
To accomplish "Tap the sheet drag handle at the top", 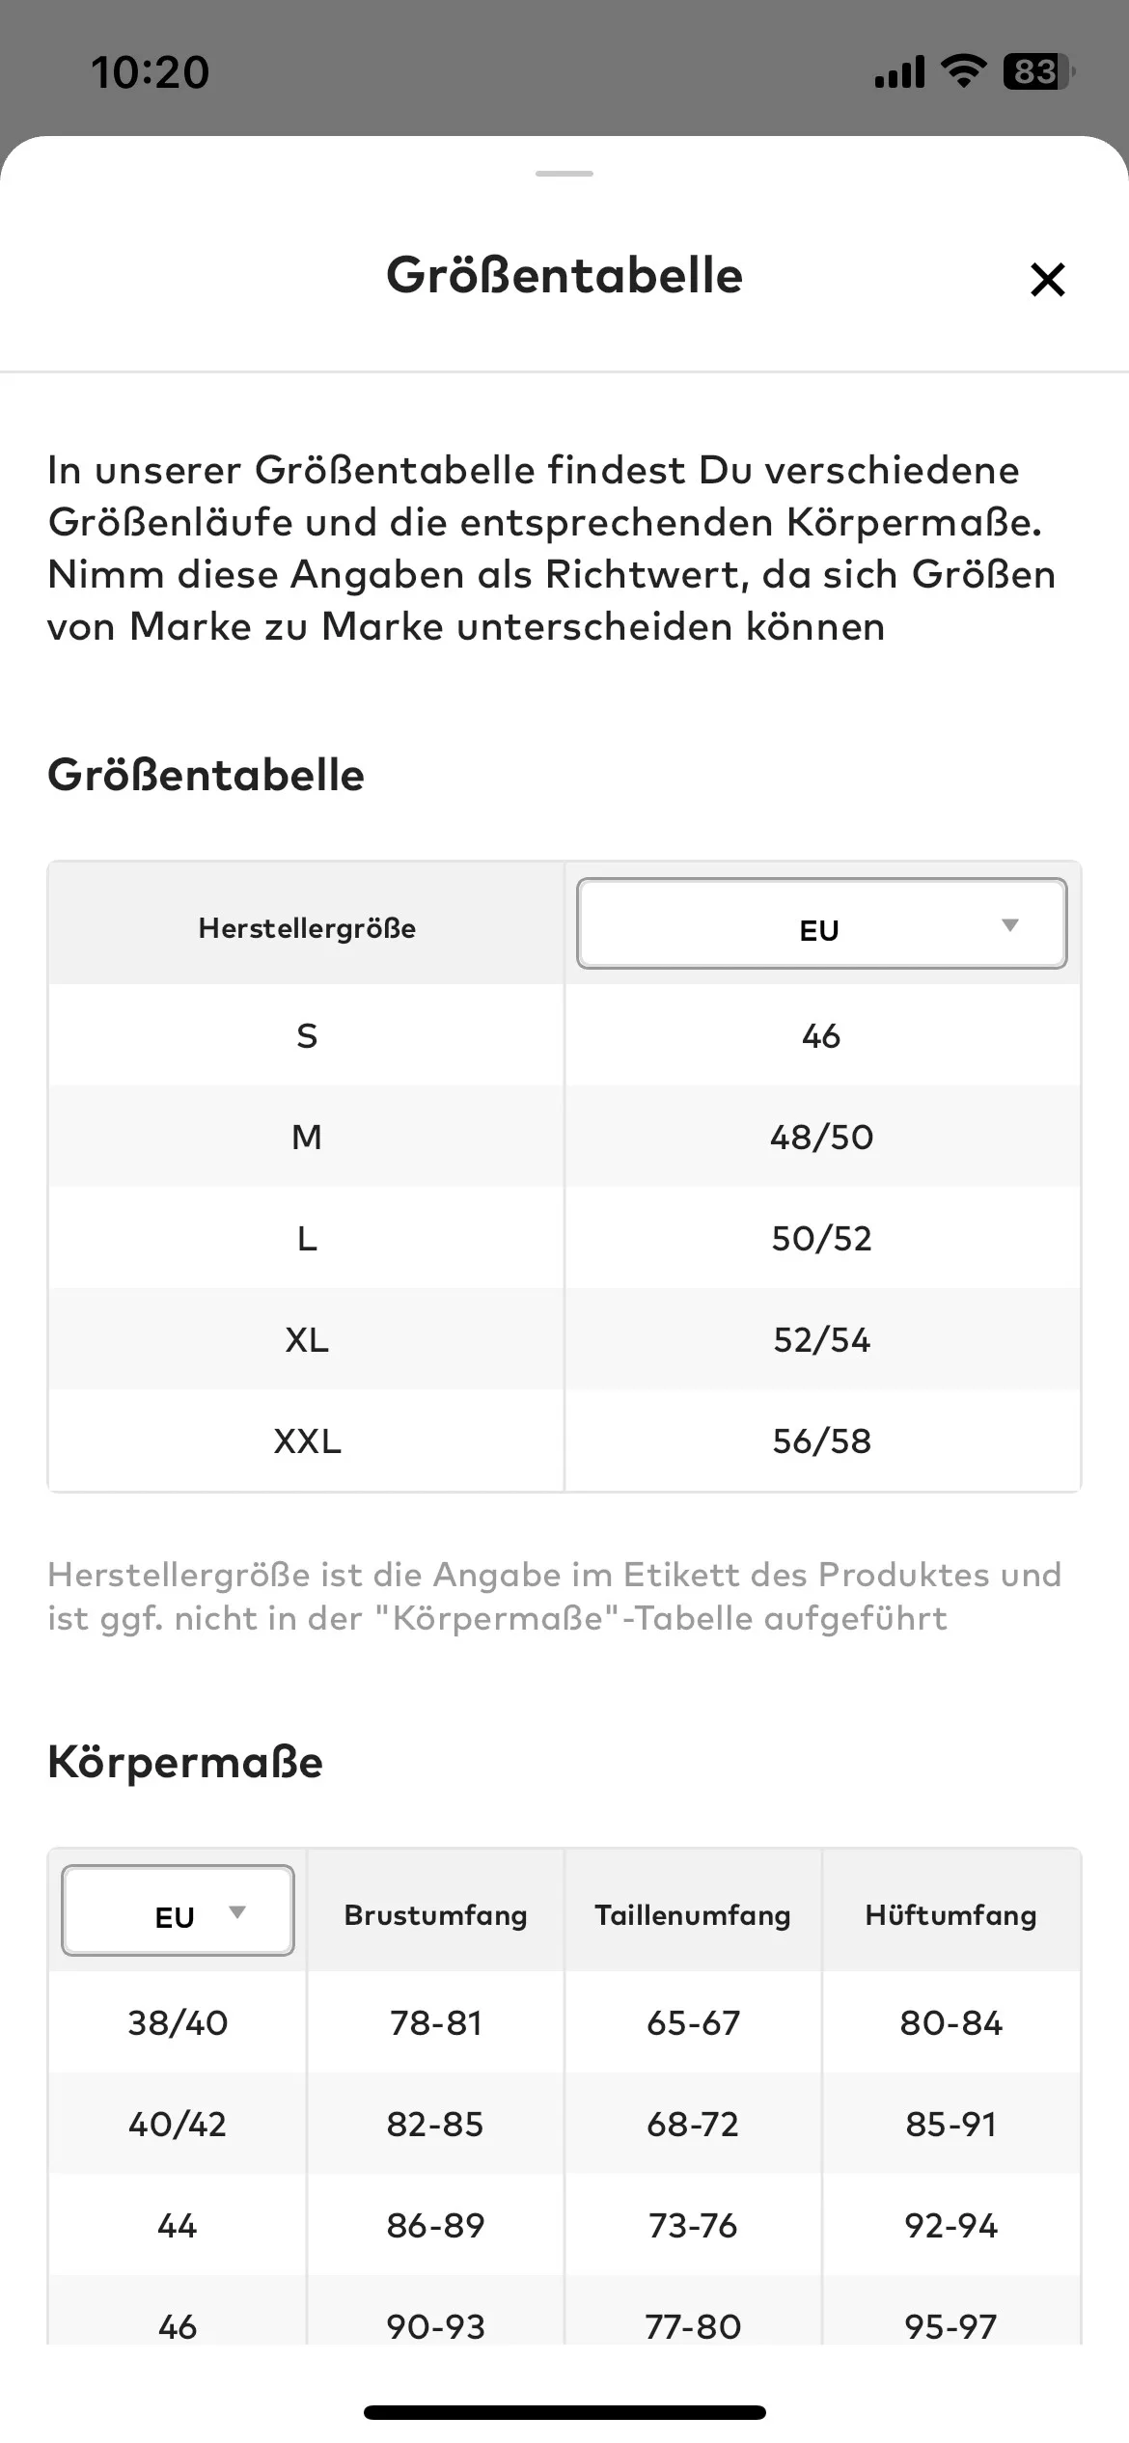I will (564, 174).
